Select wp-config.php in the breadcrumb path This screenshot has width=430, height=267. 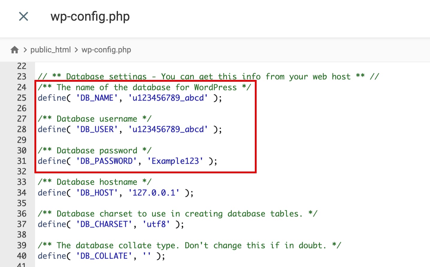pos(106,50)
